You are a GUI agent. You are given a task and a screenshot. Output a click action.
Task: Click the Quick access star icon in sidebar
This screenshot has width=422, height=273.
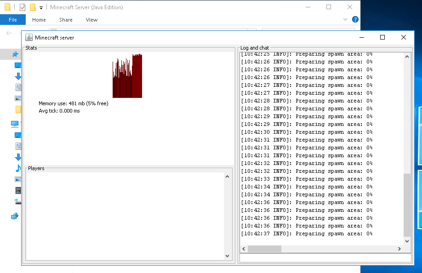click(x=15, y=54)
